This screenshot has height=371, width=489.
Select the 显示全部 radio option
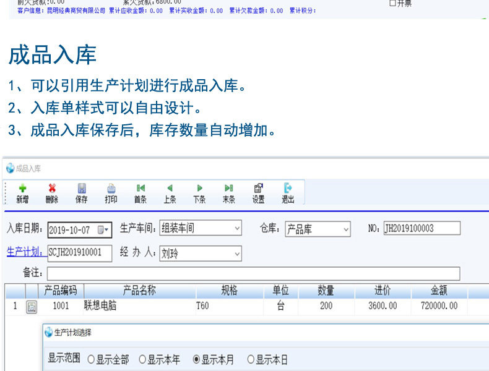coord(91,360)
